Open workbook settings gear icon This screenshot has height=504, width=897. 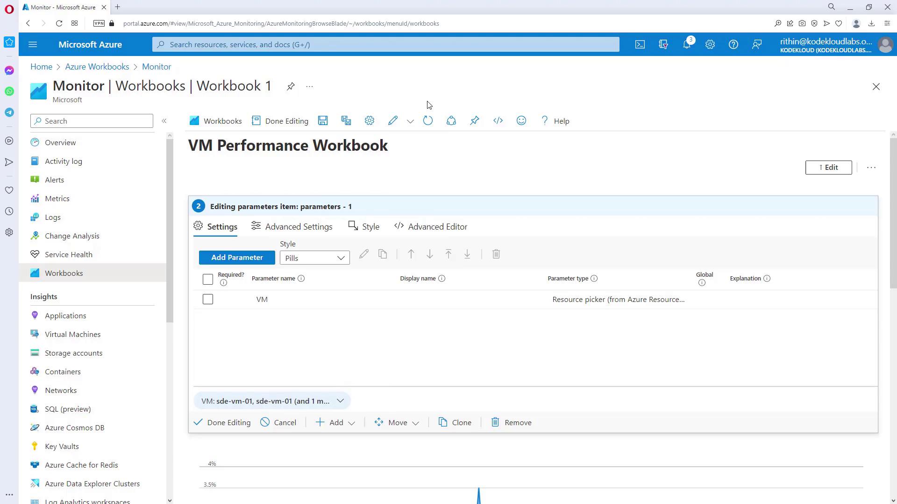click(x=370, y=121)
